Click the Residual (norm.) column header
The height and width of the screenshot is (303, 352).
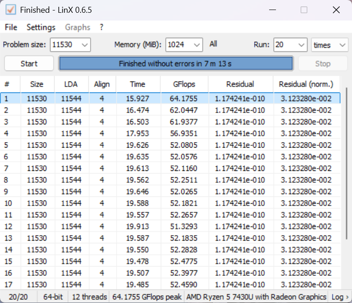[x=306, y=84]
